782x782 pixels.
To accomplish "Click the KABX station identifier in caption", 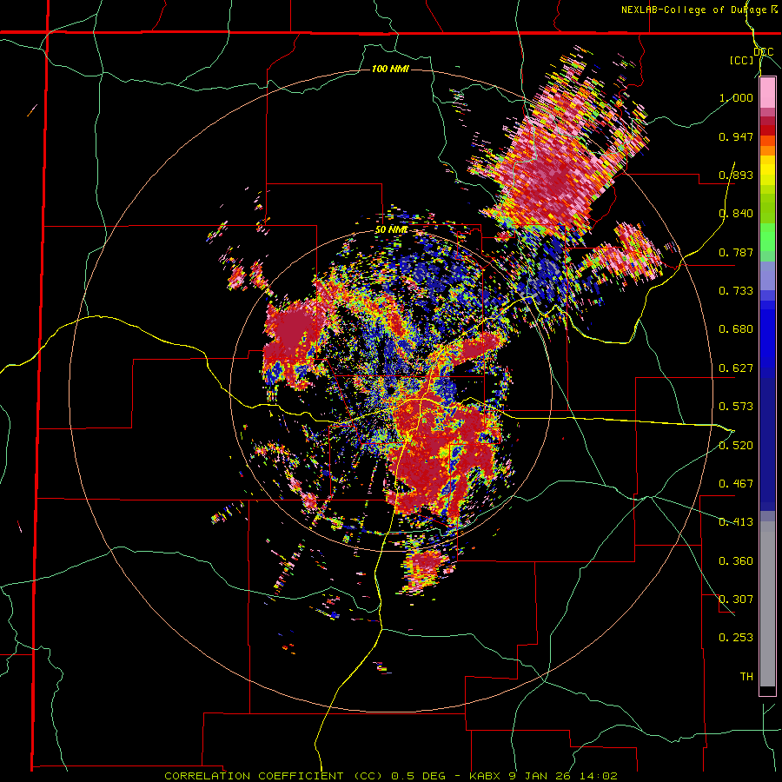I will tap(486, 776).
